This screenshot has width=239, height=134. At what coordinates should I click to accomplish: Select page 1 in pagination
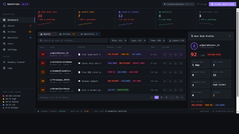[x=157, y=97]
